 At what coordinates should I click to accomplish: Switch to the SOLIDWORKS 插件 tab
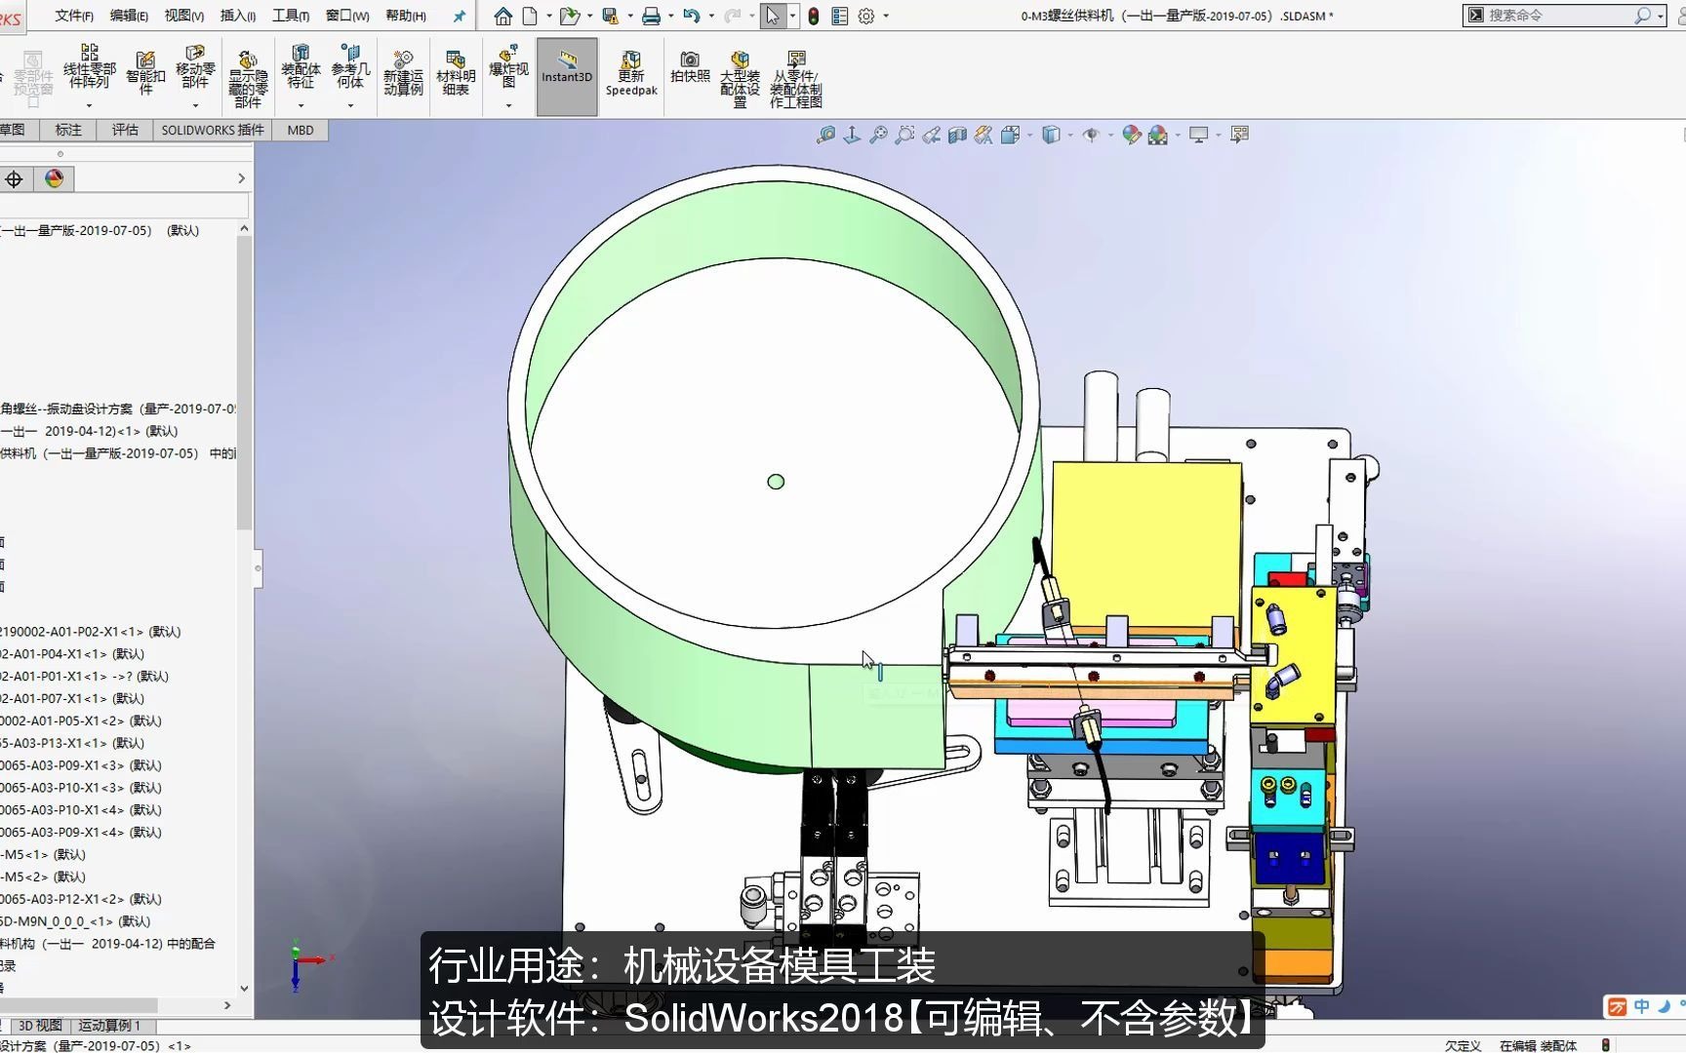211,130
